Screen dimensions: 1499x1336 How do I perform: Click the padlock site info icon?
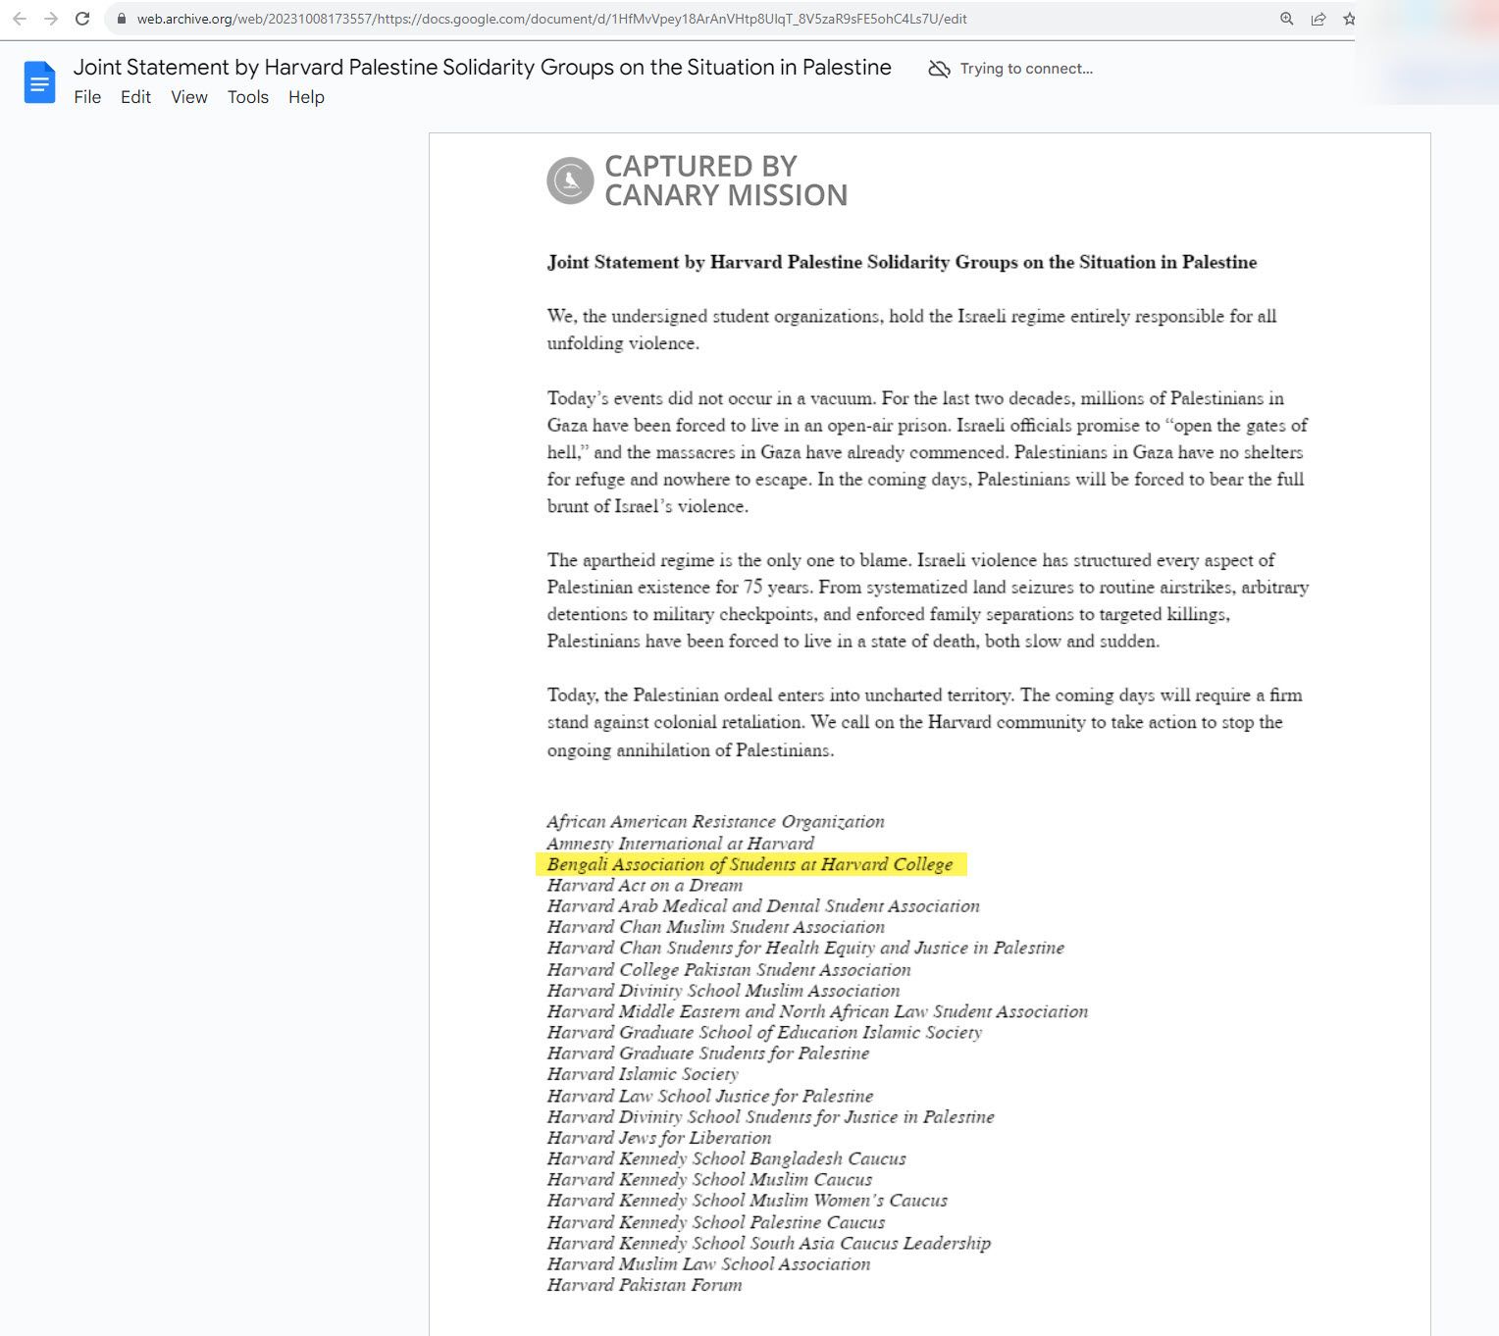pos(121,19)
